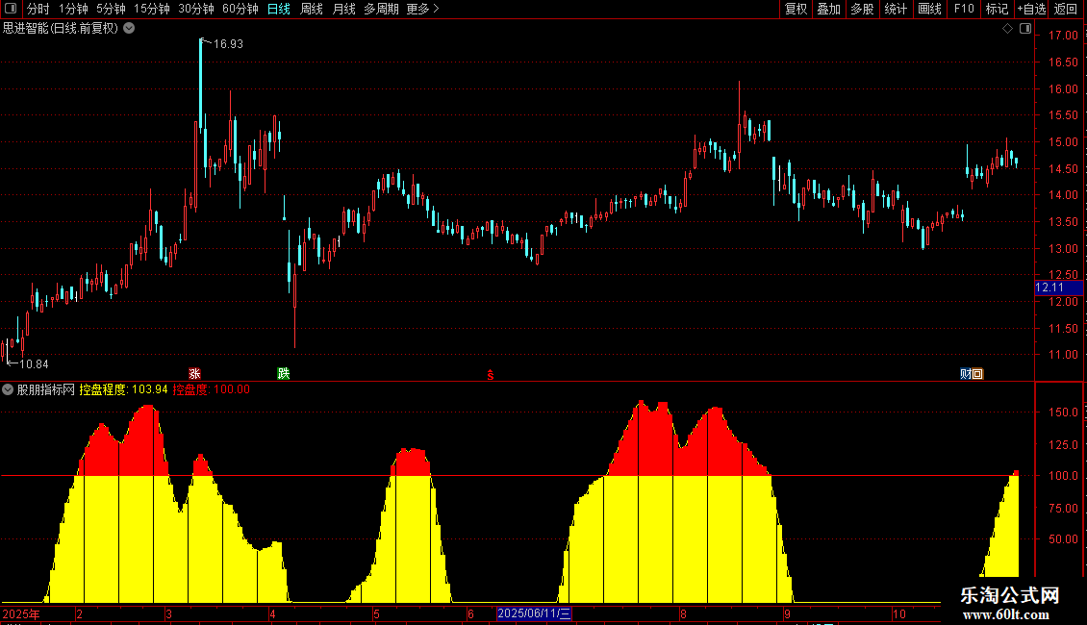Expand the 更多 periods menu
The image size is (1087, 625).
423,9
